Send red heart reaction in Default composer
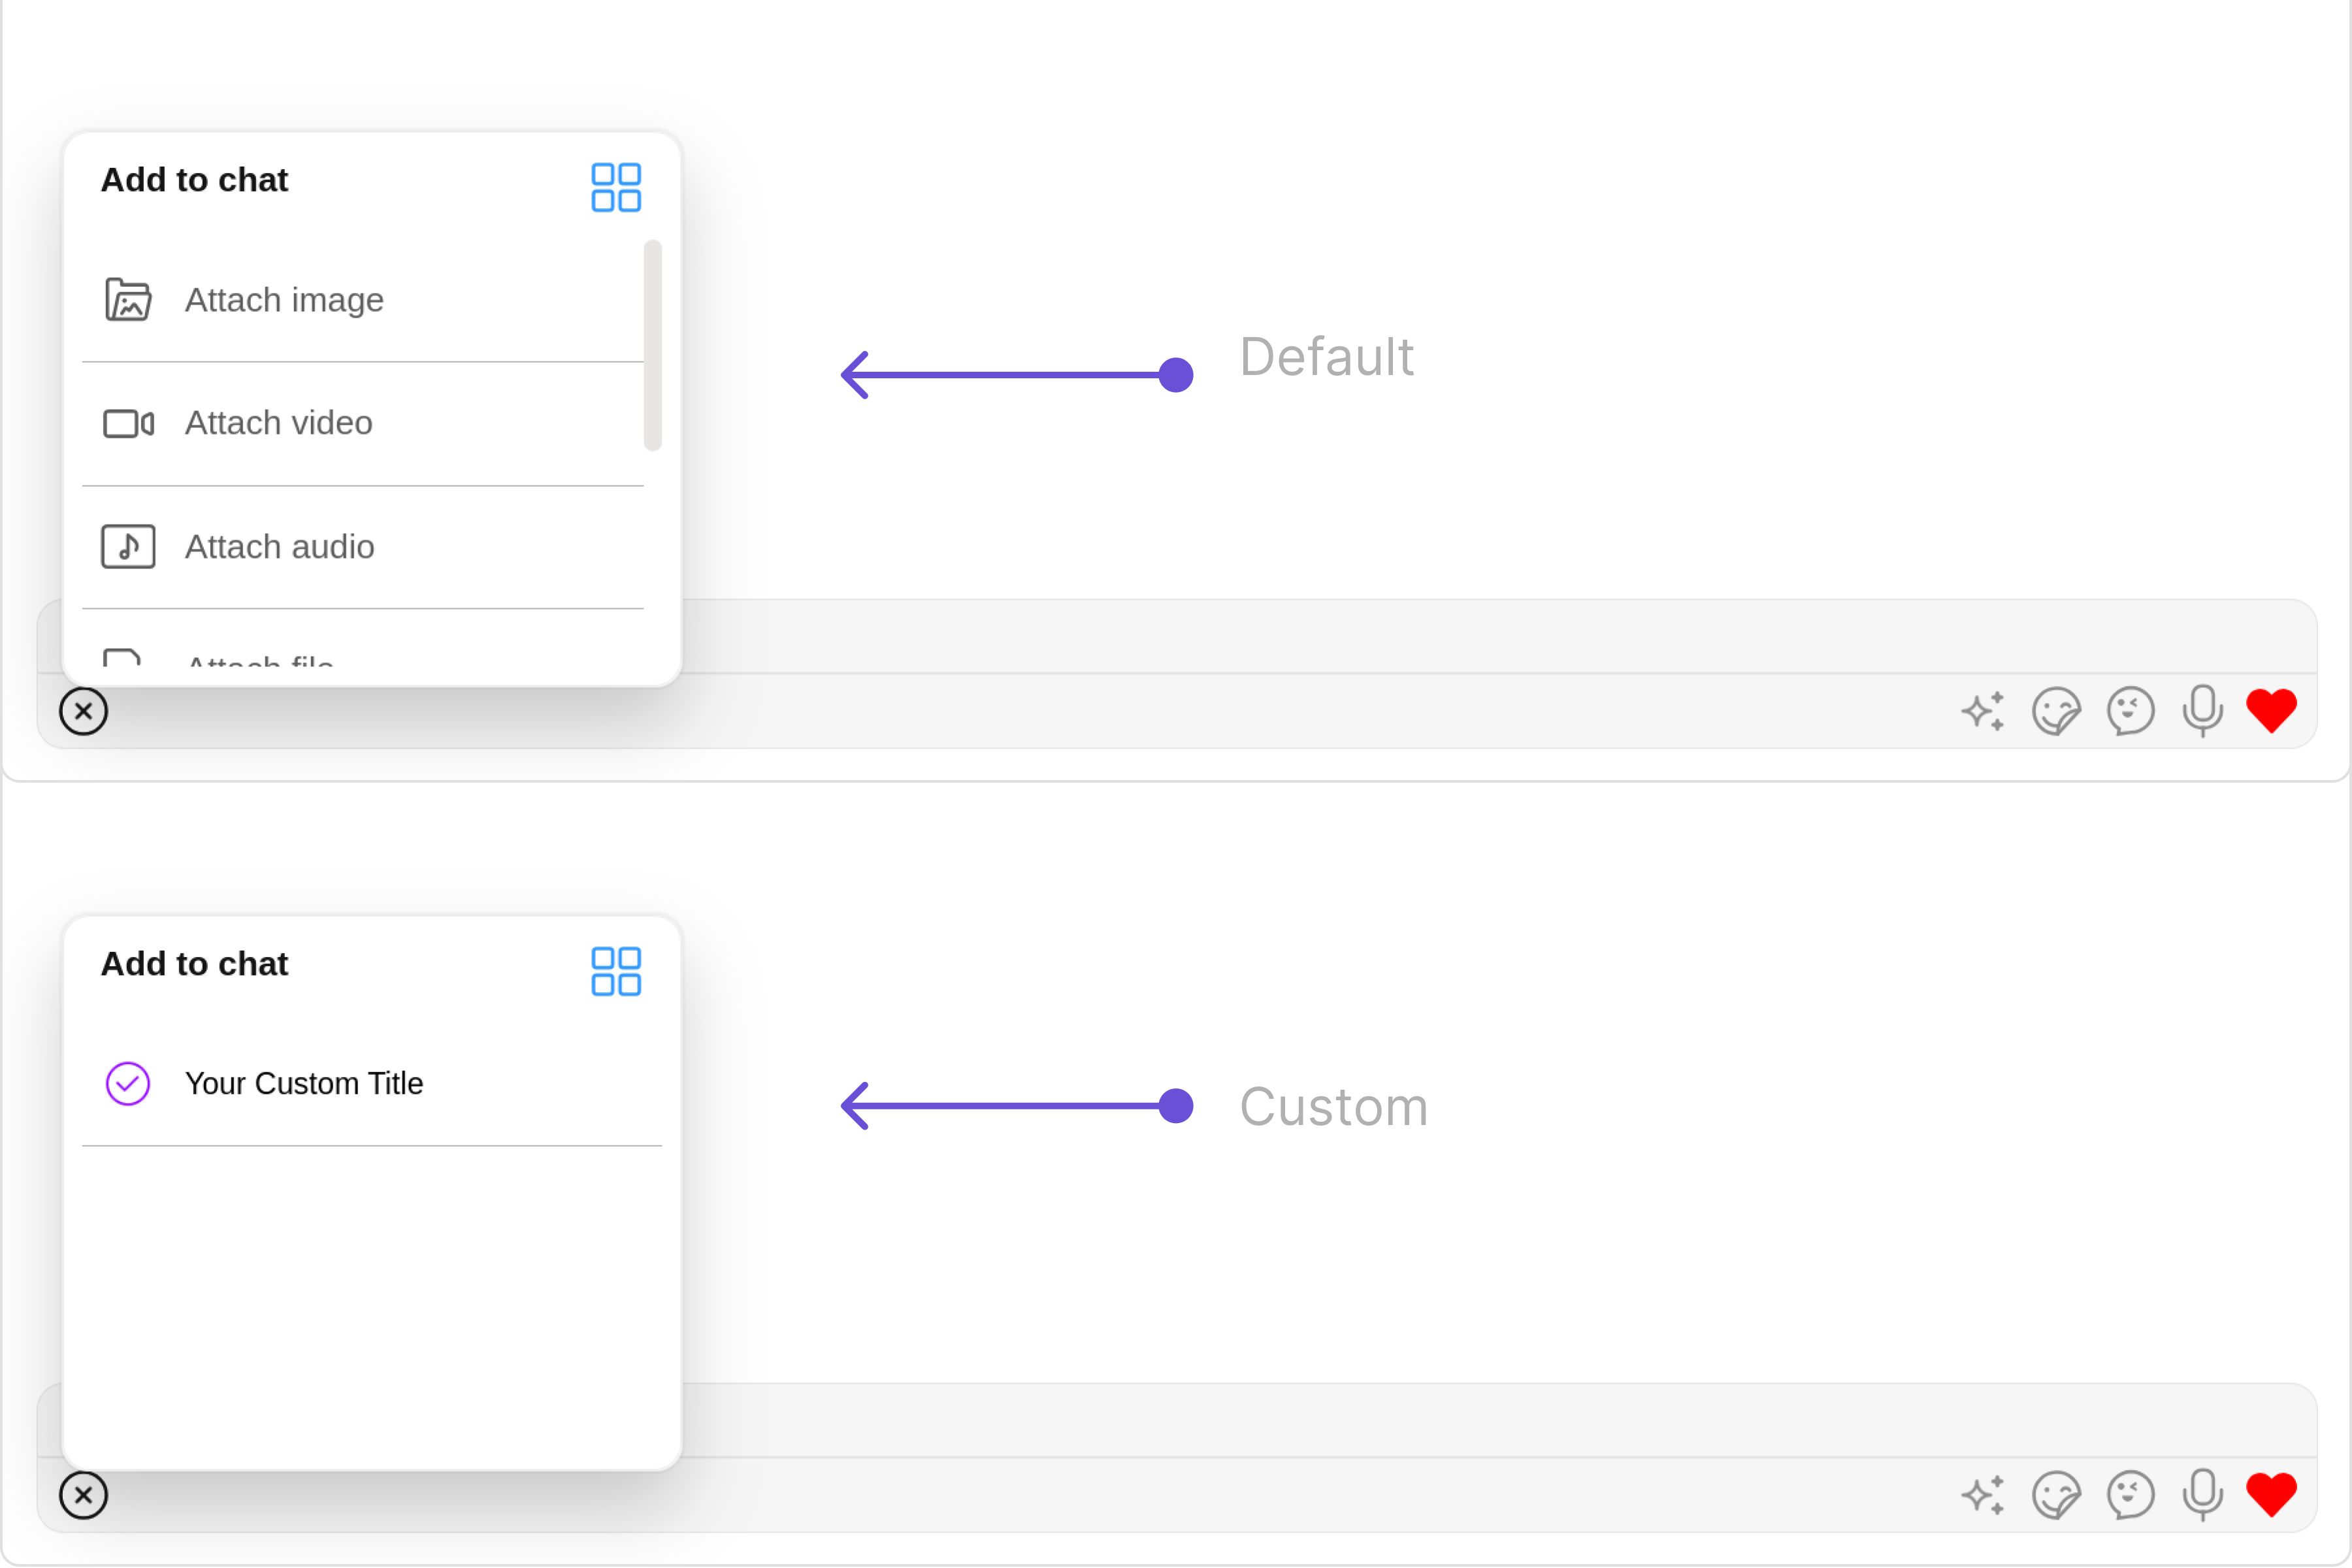The image size is (2352, 1568). click(2271, 711)
